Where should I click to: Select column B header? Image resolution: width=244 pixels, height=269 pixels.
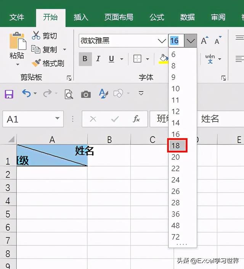click(109, 139)
